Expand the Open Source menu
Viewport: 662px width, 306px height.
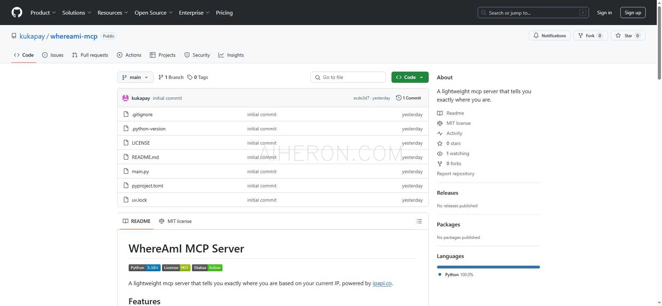154,13
